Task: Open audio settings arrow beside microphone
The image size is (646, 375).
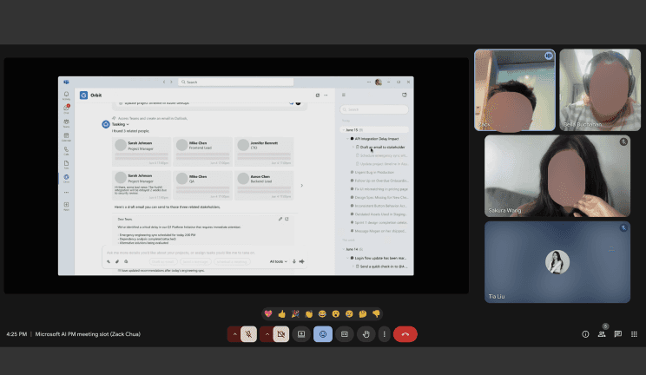Action: (x=234, y=334)
